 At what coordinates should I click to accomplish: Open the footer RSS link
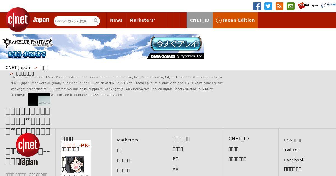[293, 140]
